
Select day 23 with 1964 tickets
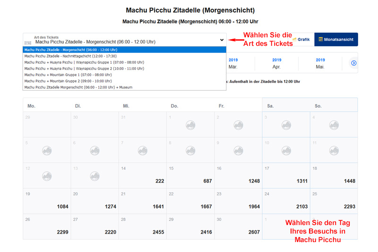point(238,201)
